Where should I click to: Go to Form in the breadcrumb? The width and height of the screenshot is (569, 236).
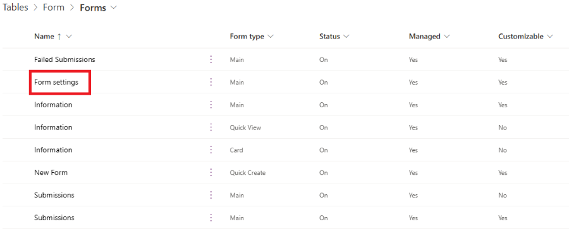click(x=53, y=8)
